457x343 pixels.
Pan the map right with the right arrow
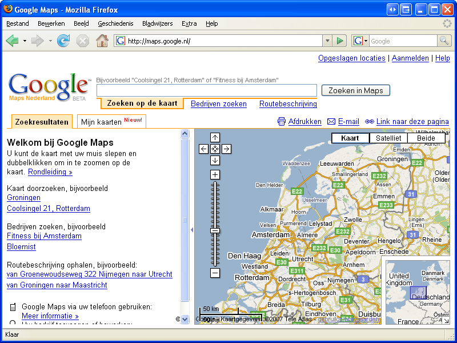226,149
